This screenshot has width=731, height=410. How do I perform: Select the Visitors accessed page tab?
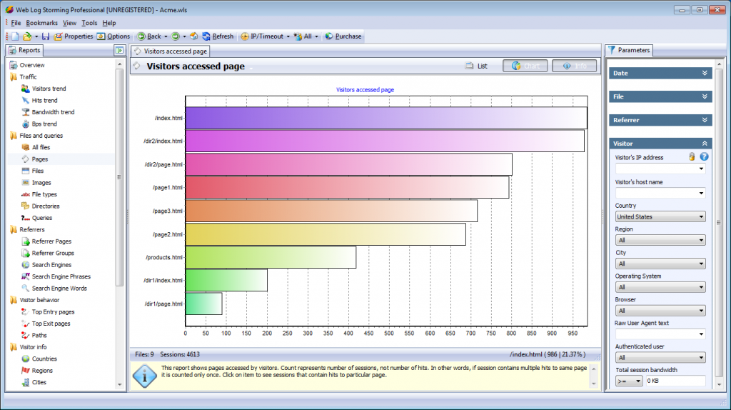[171, 51]
